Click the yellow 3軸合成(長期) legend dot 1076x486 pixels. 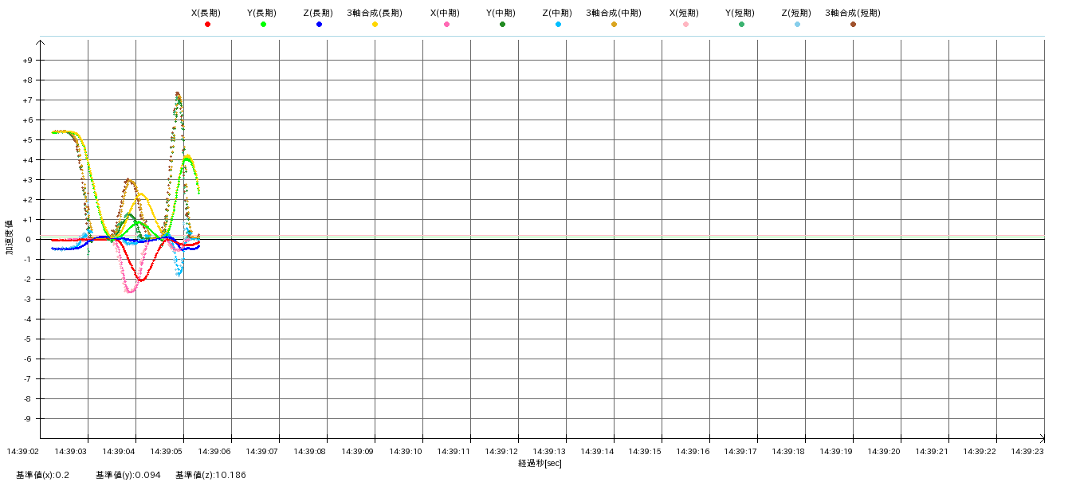(375, 25)
